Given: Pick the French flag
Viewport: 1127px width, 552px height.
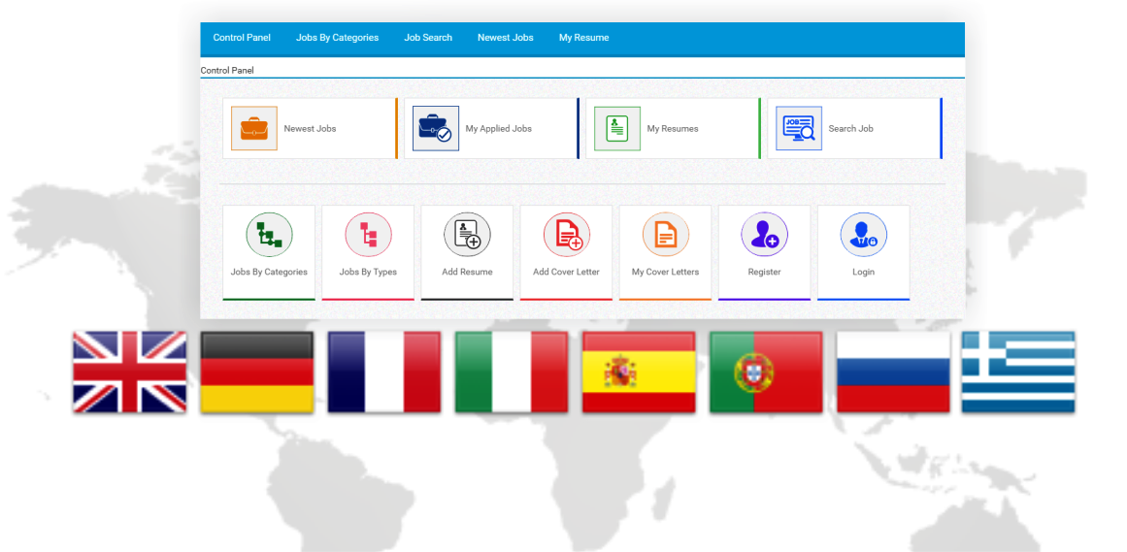Looking at the screenshot, I should pyautogui.click(x=383, y=372).
